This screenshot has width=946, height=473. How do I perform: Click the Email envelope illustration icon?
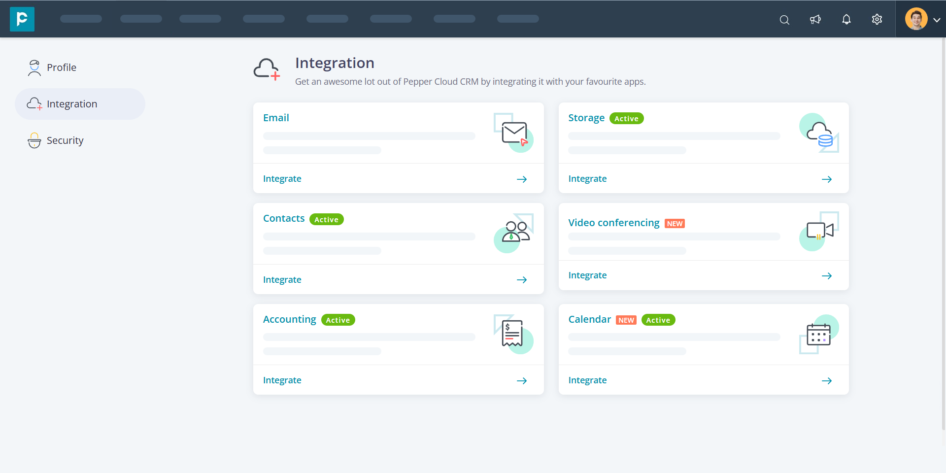514,133
